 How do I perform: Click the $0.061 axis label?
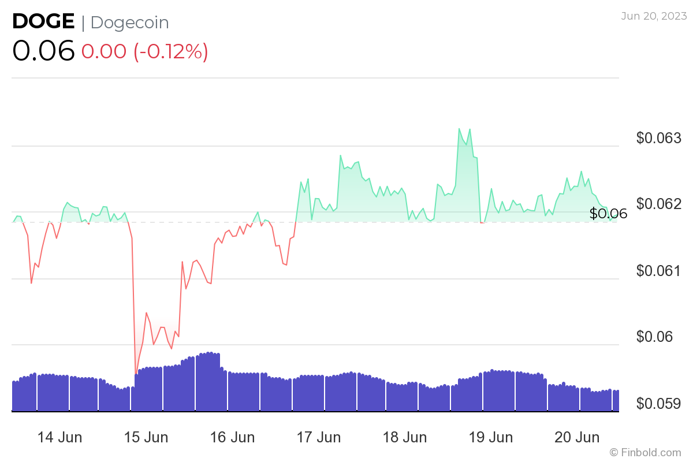click(659, 270)
